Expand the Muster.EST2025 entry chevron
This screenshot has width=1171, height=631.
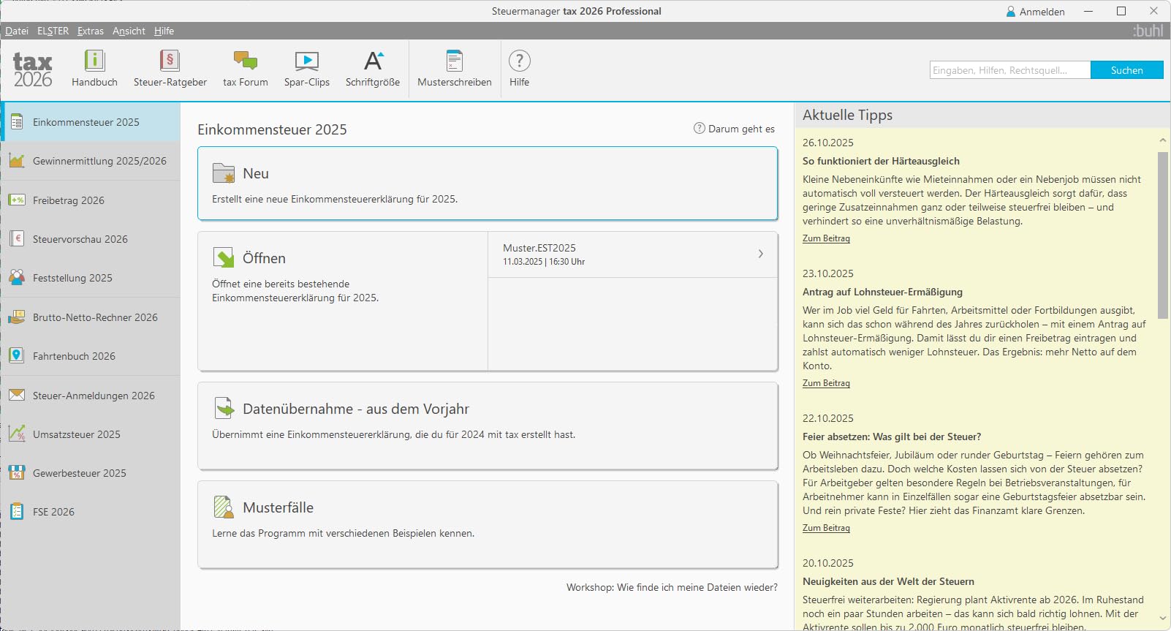(x=760, y=254)
